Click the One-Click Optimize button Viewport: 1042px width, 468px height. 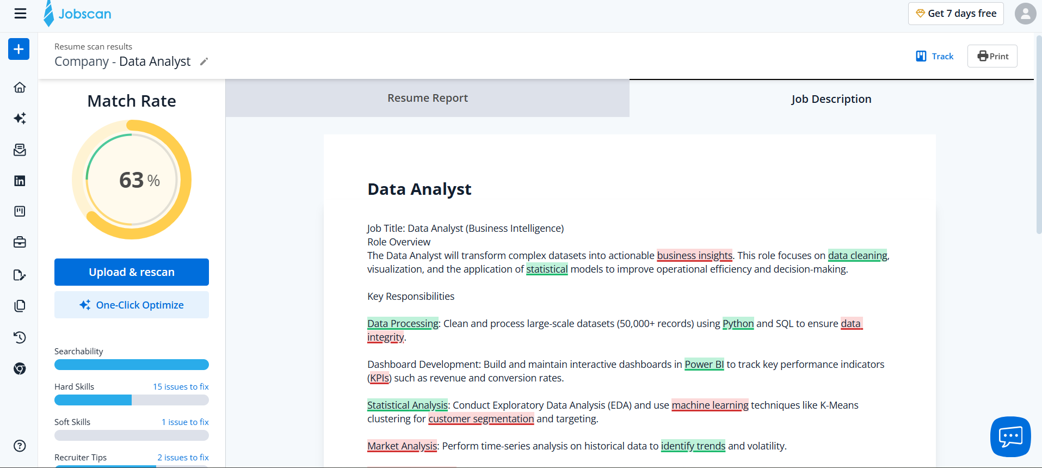coord(132,305)
